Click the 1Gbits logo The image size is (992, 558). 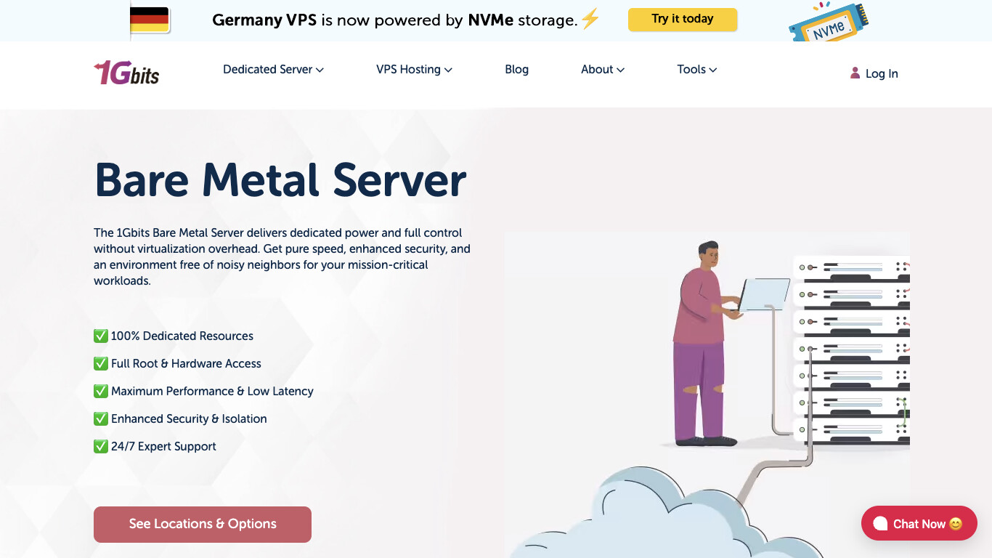[x=126, y=73]
